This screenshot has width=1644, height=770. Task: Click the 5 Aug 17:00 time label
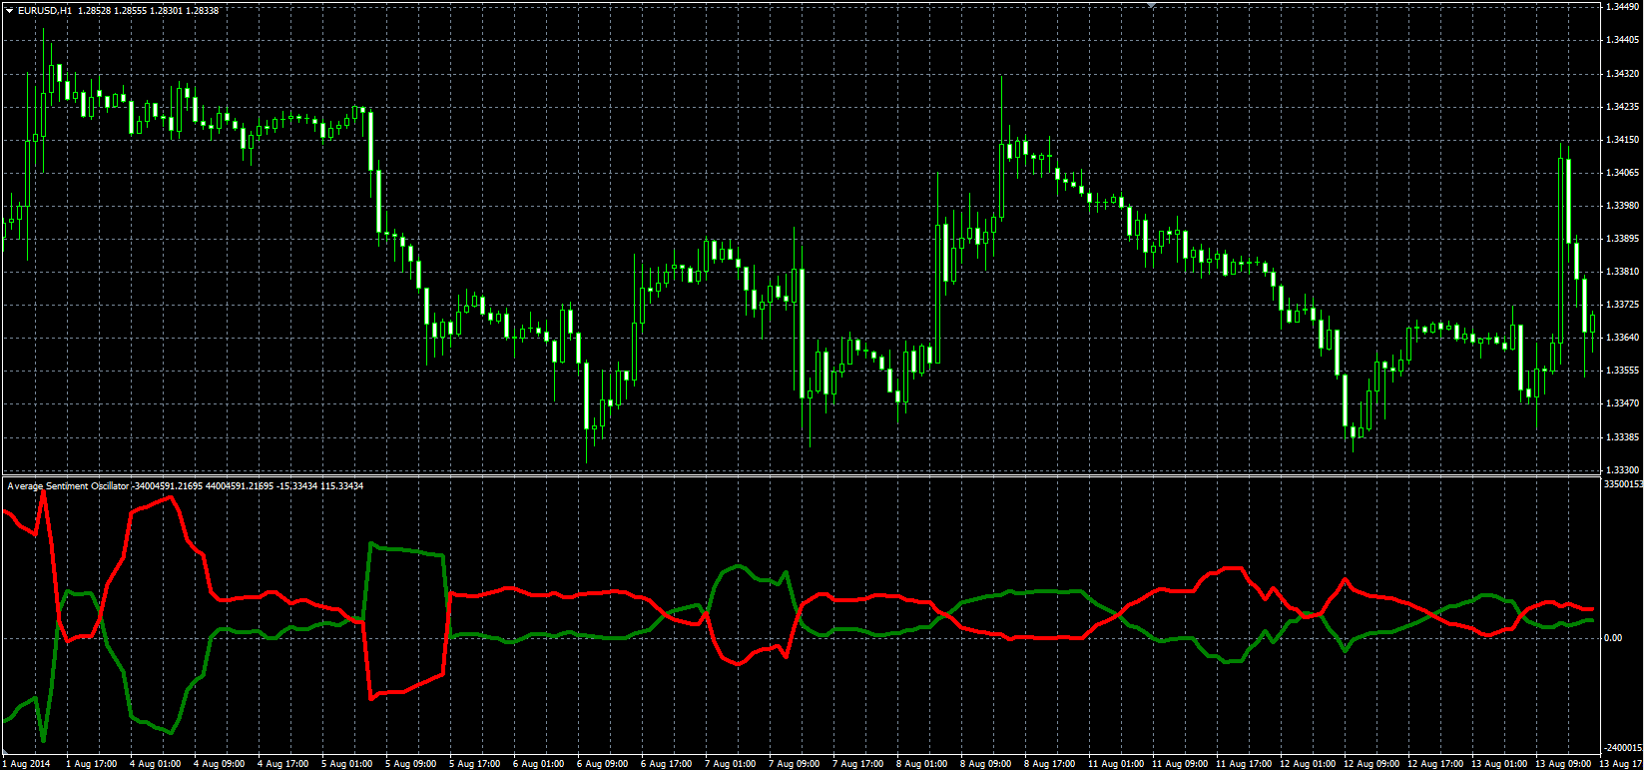point(474,764)
